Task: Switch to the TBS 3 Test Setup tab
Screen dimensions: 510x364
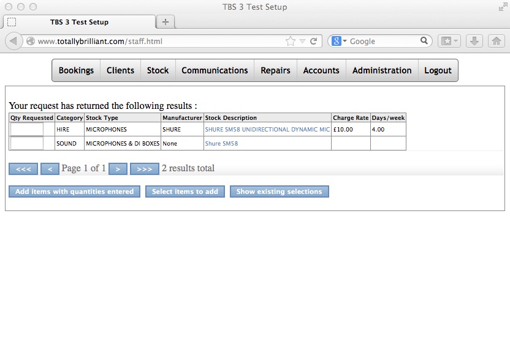Action: [x=79, y=22]
